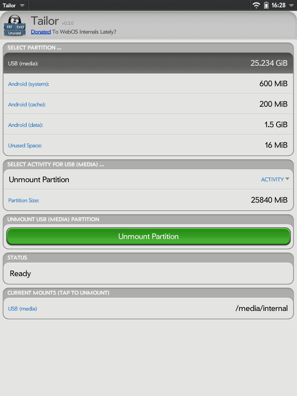Click the Unmount Partition activity label
Image resolution: width=297 pixels, height=396 pixels.
(39, 179)
